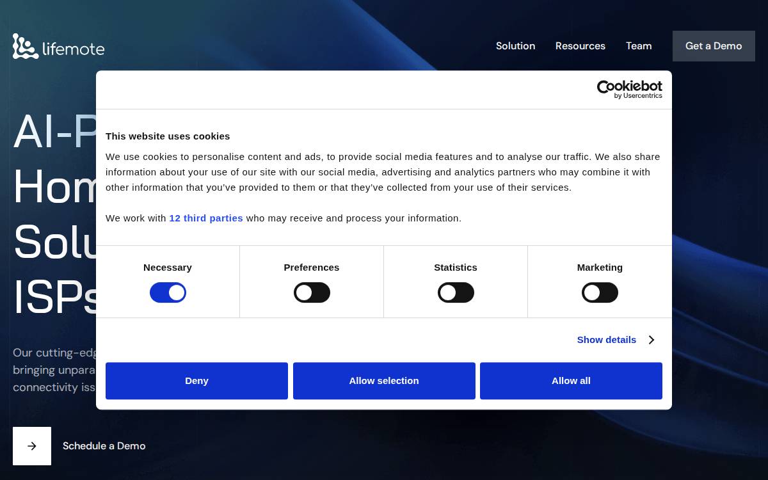Click the white arrow box beside Schedule a Demo

pyautogui.click(x=32, y=446)
